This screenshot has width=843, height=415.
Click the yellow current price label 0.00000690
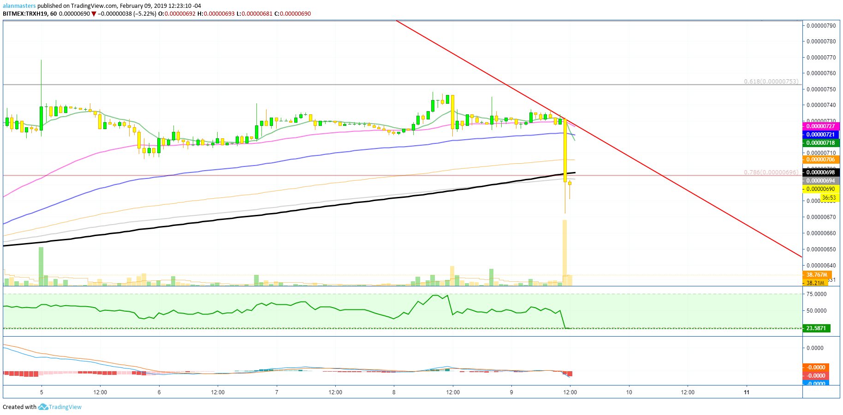821,189
